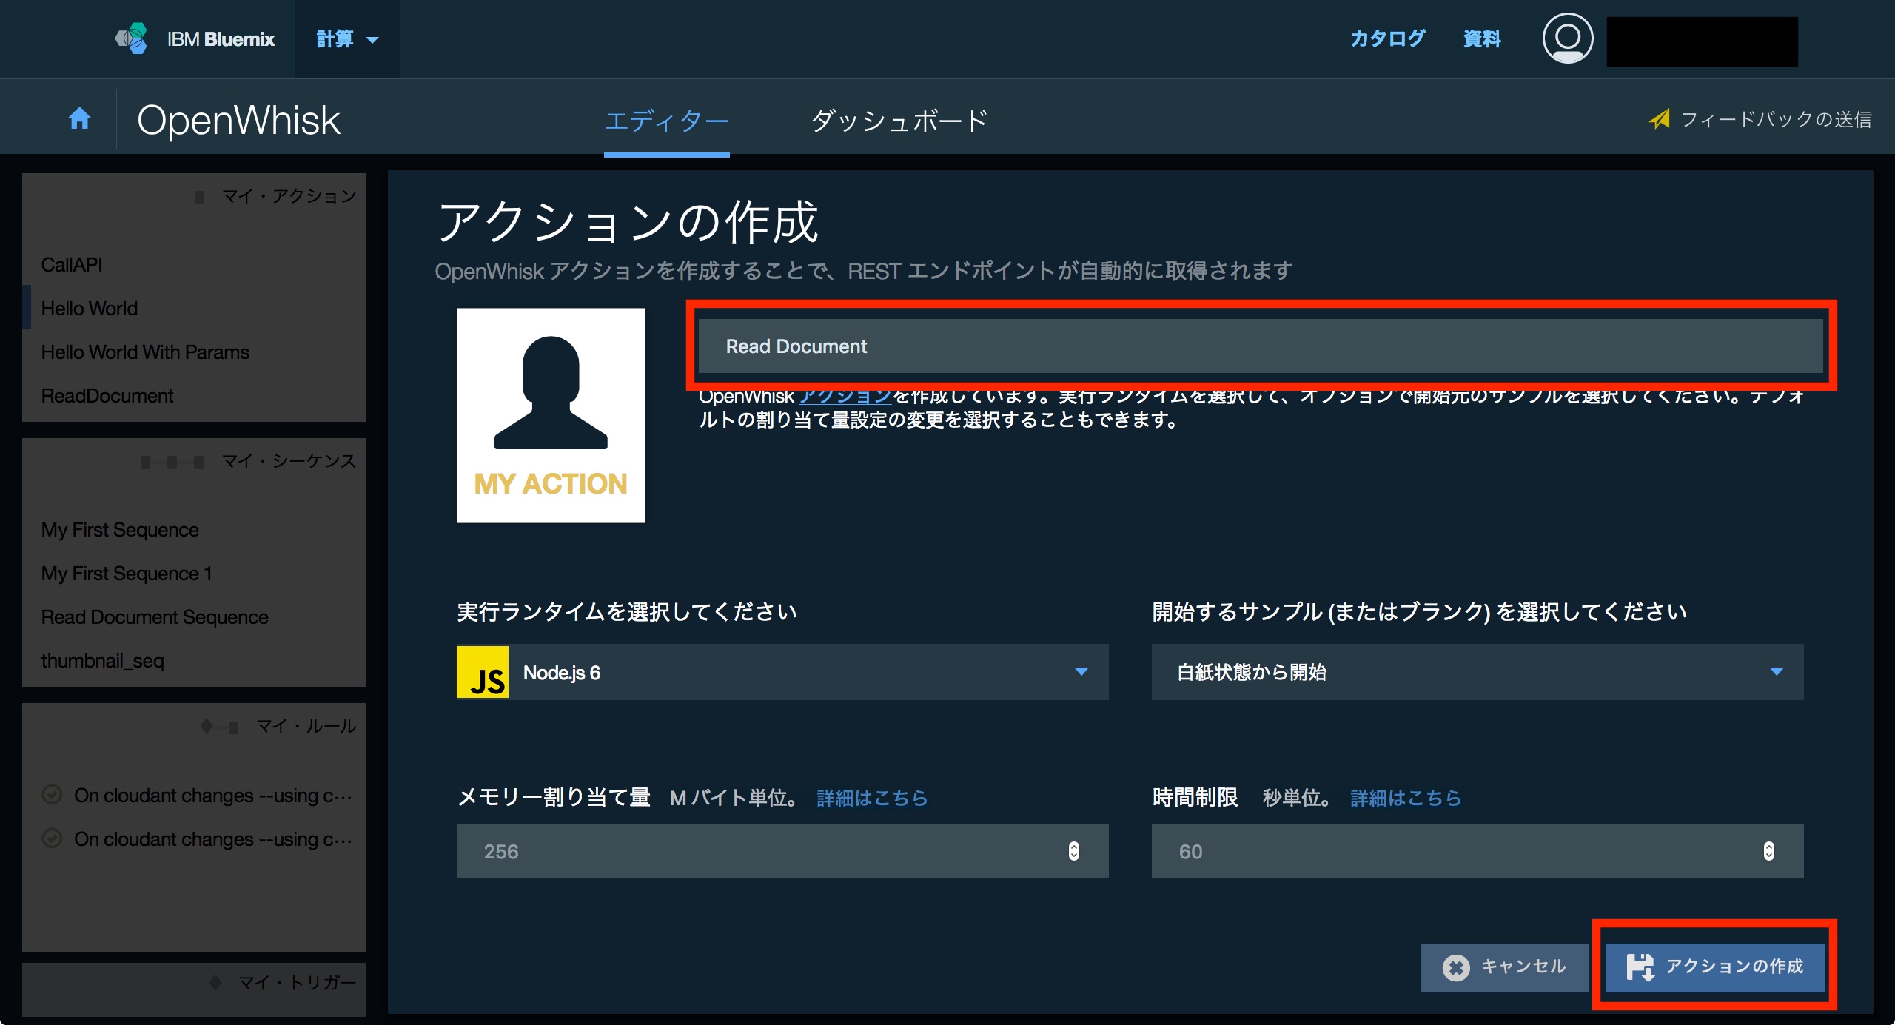Click the time limit stepper arrows
The height and width of the screenshot is (1025, 1895).
pyautogui.click(x=1769, y=851)
